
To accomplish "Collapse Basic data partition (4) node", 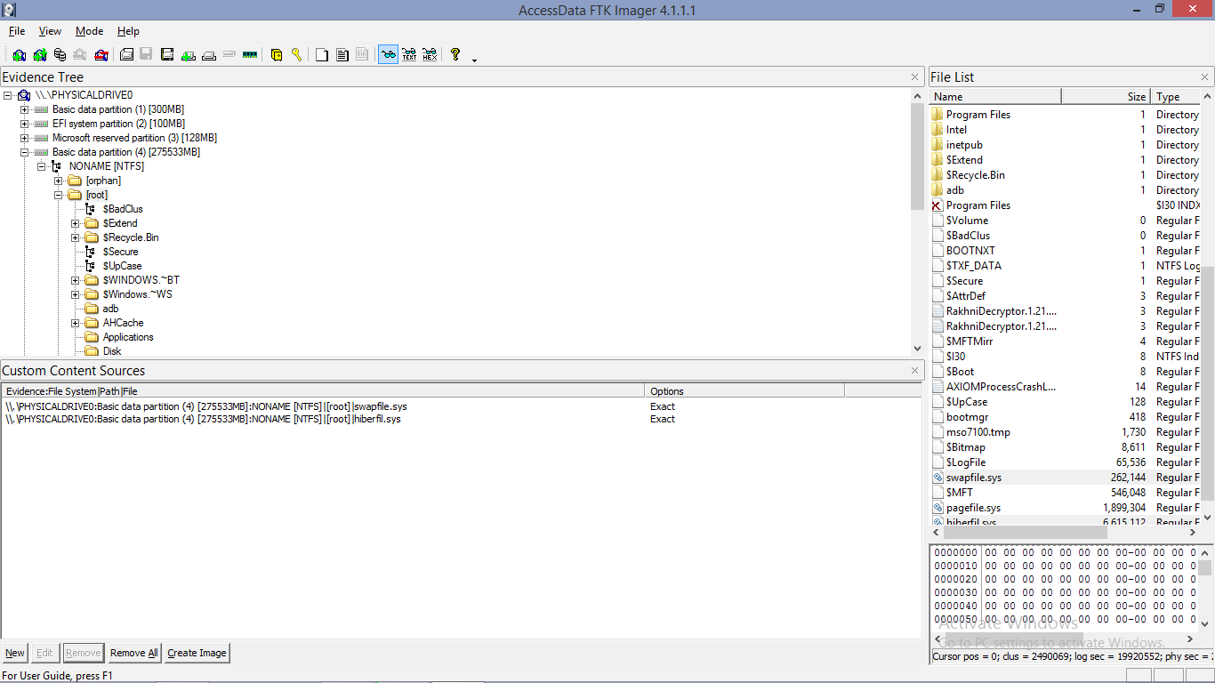I will click(25, 152).
